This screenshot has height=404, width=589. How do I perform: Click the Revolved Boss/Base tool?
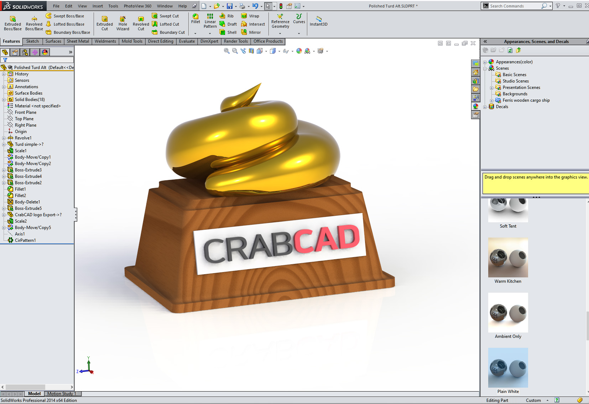tap(34, 23)
